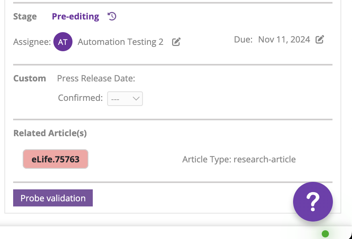Click the Due field label
352x239 pixels.
(243, 40)
